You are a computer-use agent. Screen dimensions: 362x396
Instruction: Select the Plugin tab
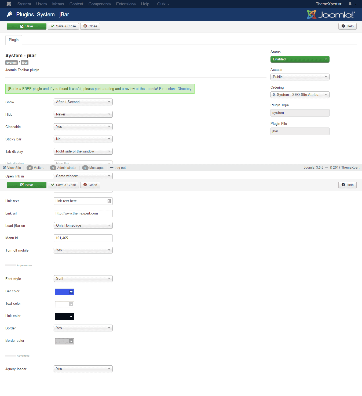[x=14, y=40]
